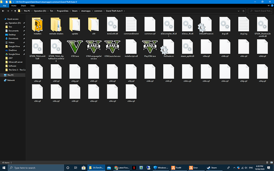
Task: Show hidden system tray icons
Action: [234, 168]
